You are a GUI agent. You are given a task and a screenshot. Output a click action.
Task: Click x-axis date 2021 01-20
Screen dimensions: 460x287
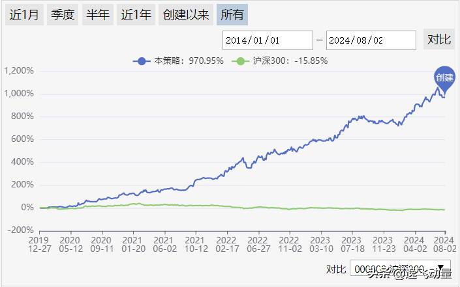pos(134,245)
